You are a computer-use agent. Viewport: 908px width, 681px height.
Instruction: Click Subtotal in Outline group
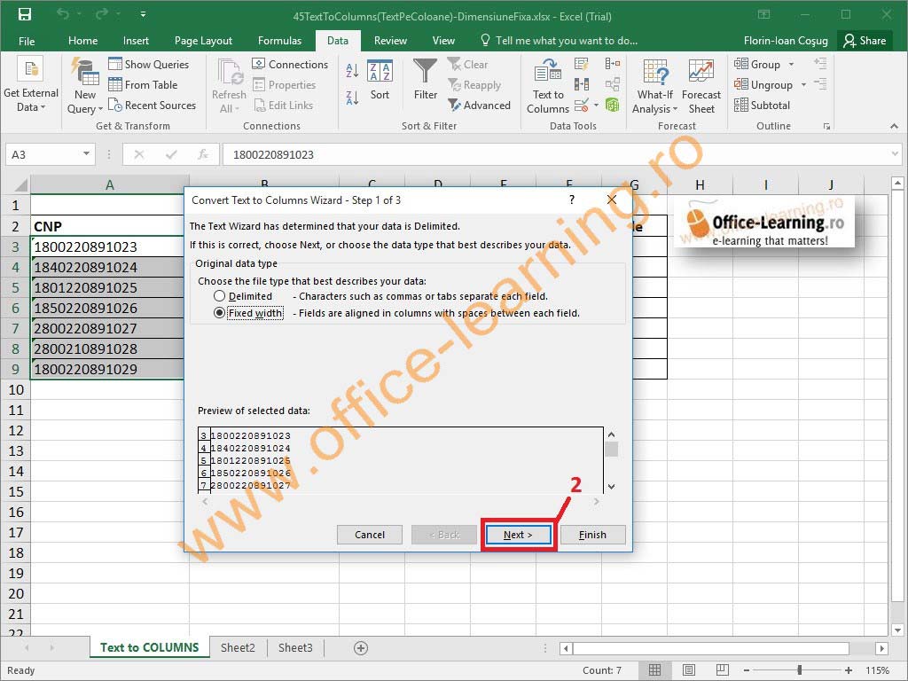pyautogui.click(x=762, y=105)
